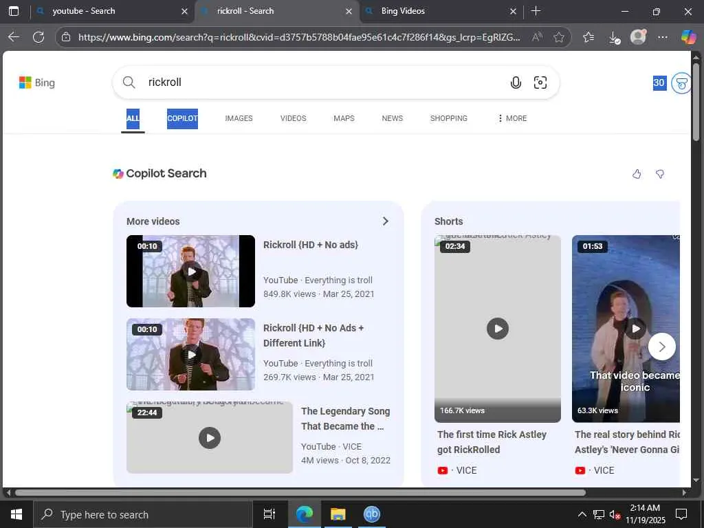Toggle the Read aloud icon in address bar

[x=536, y=37]
